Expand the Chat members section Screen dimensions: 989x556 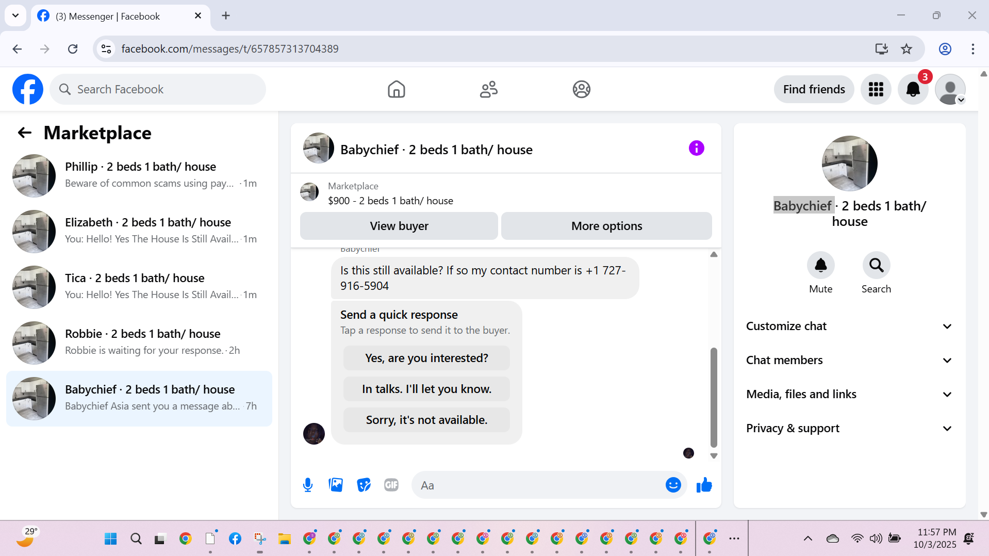(849, 360)
